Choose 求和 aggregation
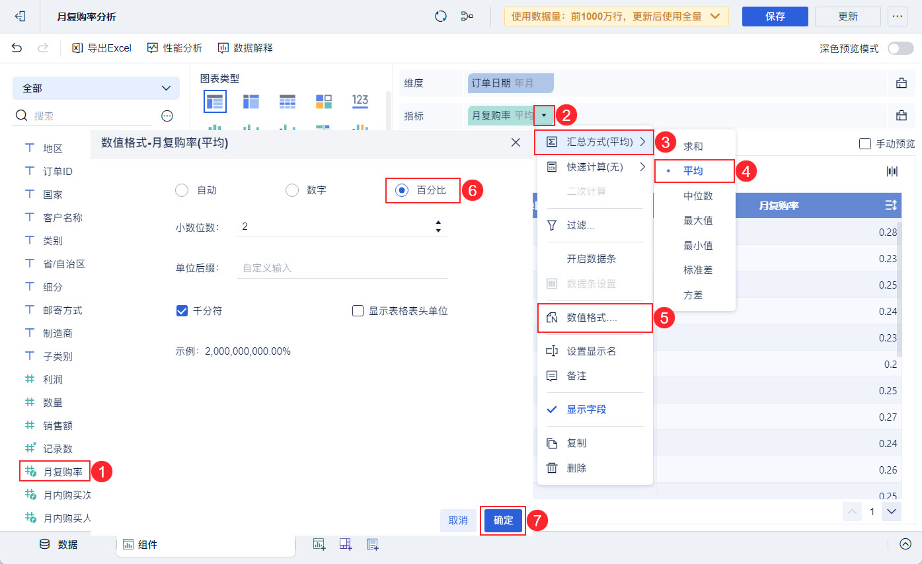Viewport: 922px width, 564px height. point(695,146)
